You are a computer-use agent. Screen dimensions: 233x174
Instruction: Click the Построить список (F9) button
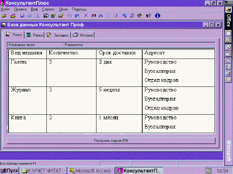pyautogui.click(x=111, y=140)
